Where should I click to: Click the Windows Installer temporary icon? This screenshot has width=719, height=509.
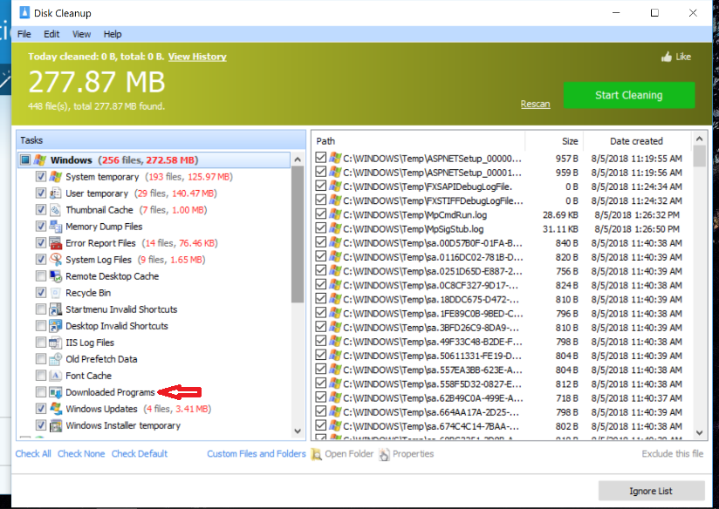tap(56, 425)
